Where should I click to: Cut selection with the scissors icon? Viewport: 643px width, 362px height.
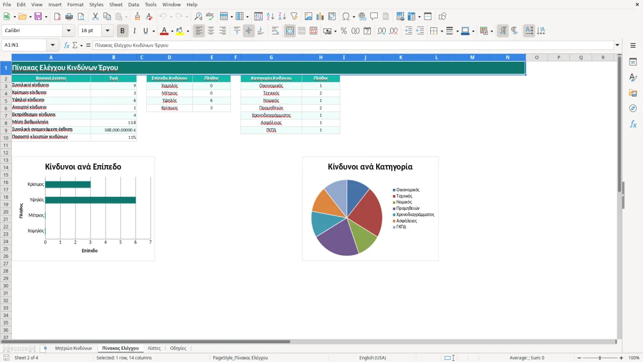tap(95, 17)
